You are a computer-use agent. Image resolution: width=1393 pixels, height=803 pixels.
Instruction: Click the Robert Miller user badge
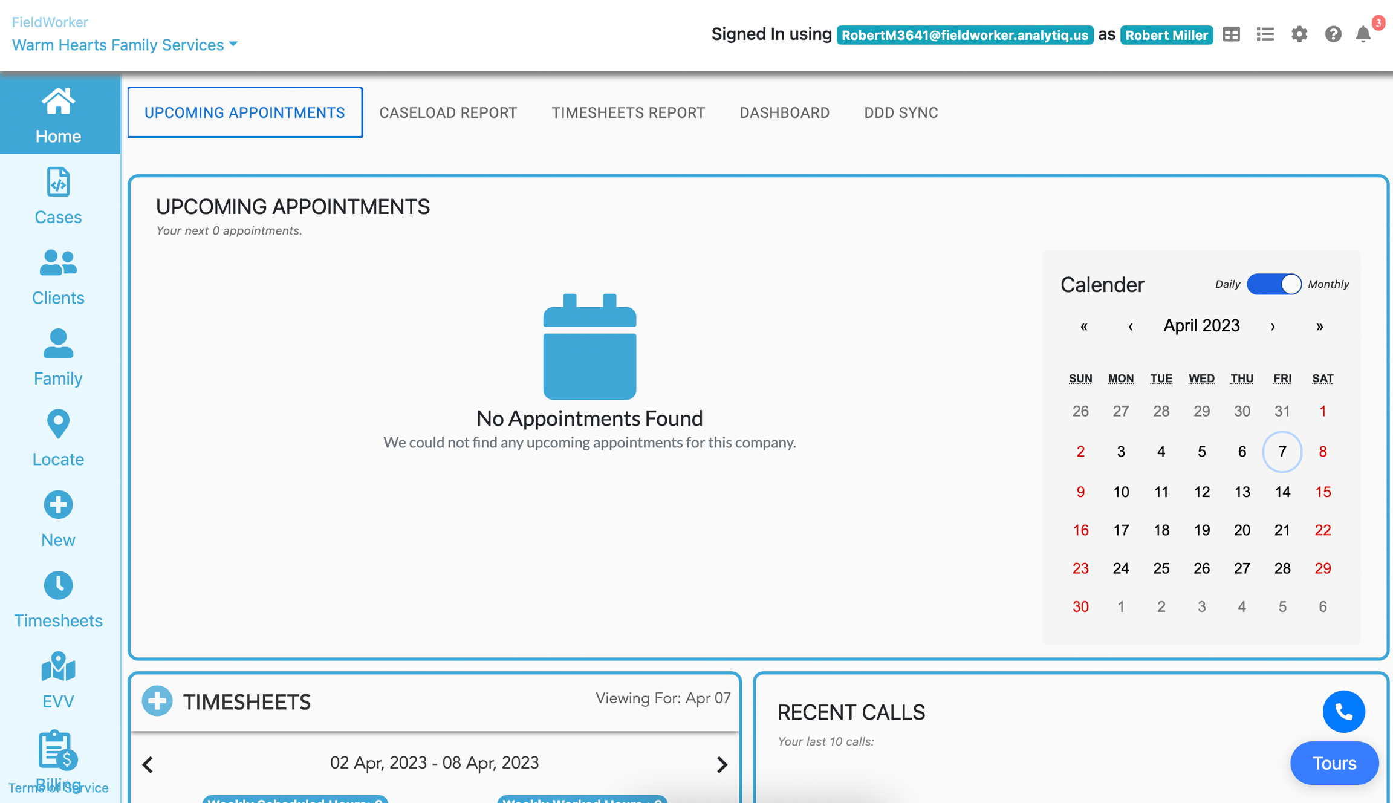[x=1166, y=35]
